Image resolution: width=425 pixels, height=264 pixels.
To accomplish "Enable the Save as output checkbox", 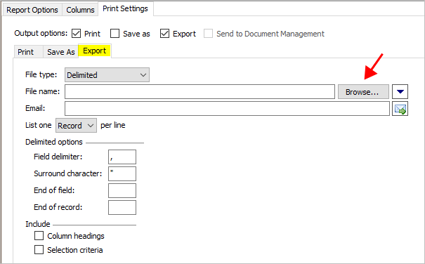I will (115, 34).
